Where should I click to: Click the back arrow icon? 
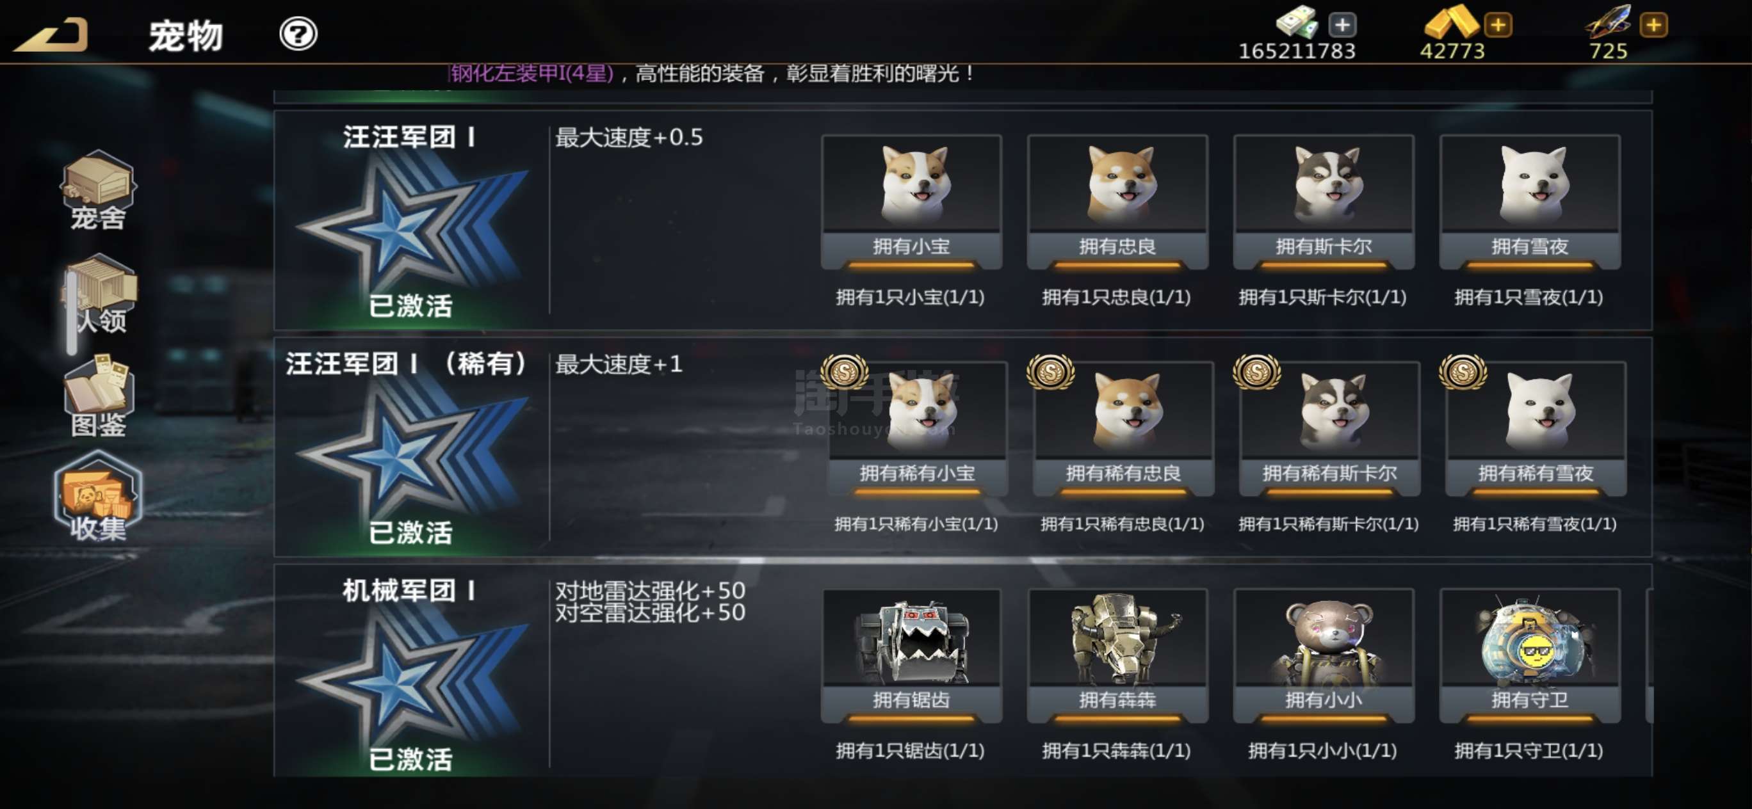(x=51, y=35)
